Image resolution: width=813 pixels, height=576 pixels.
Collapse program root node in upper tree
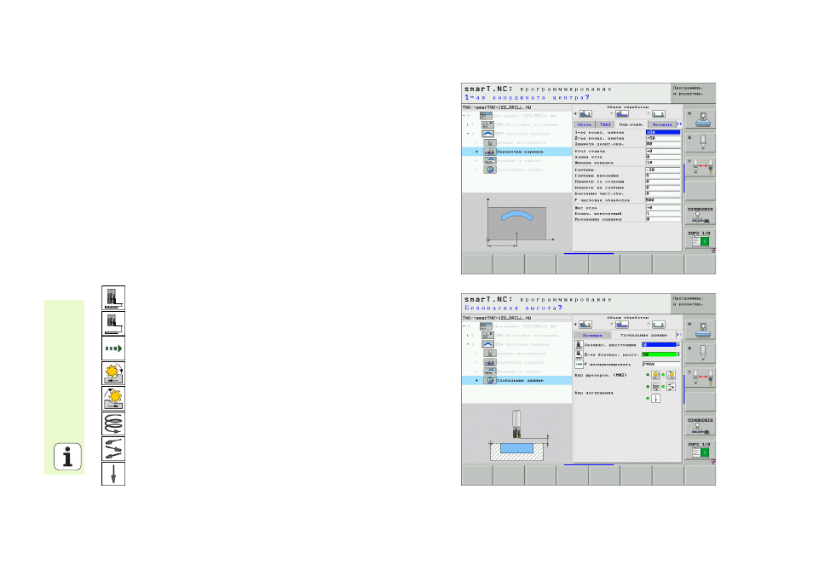coord(464,116)
